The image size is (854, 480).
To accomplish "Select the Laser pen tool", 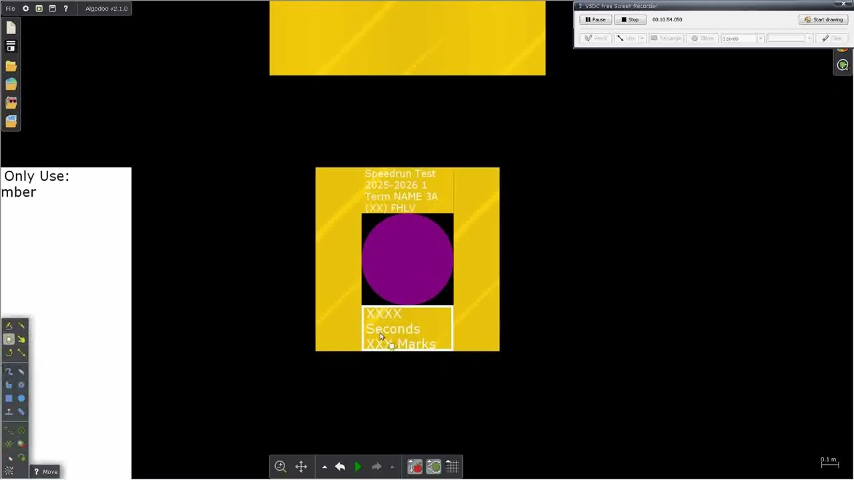I will pyautogui.click(x=9, y=457).
